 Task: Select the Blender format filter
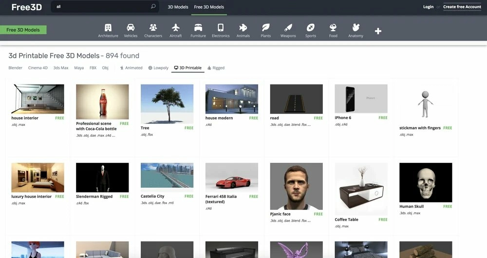coord(16,68)
